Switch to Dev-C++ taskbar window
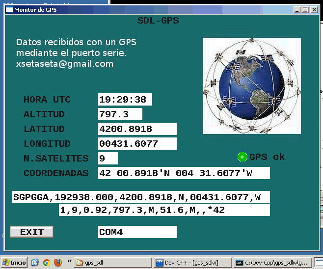 point(191,263)
